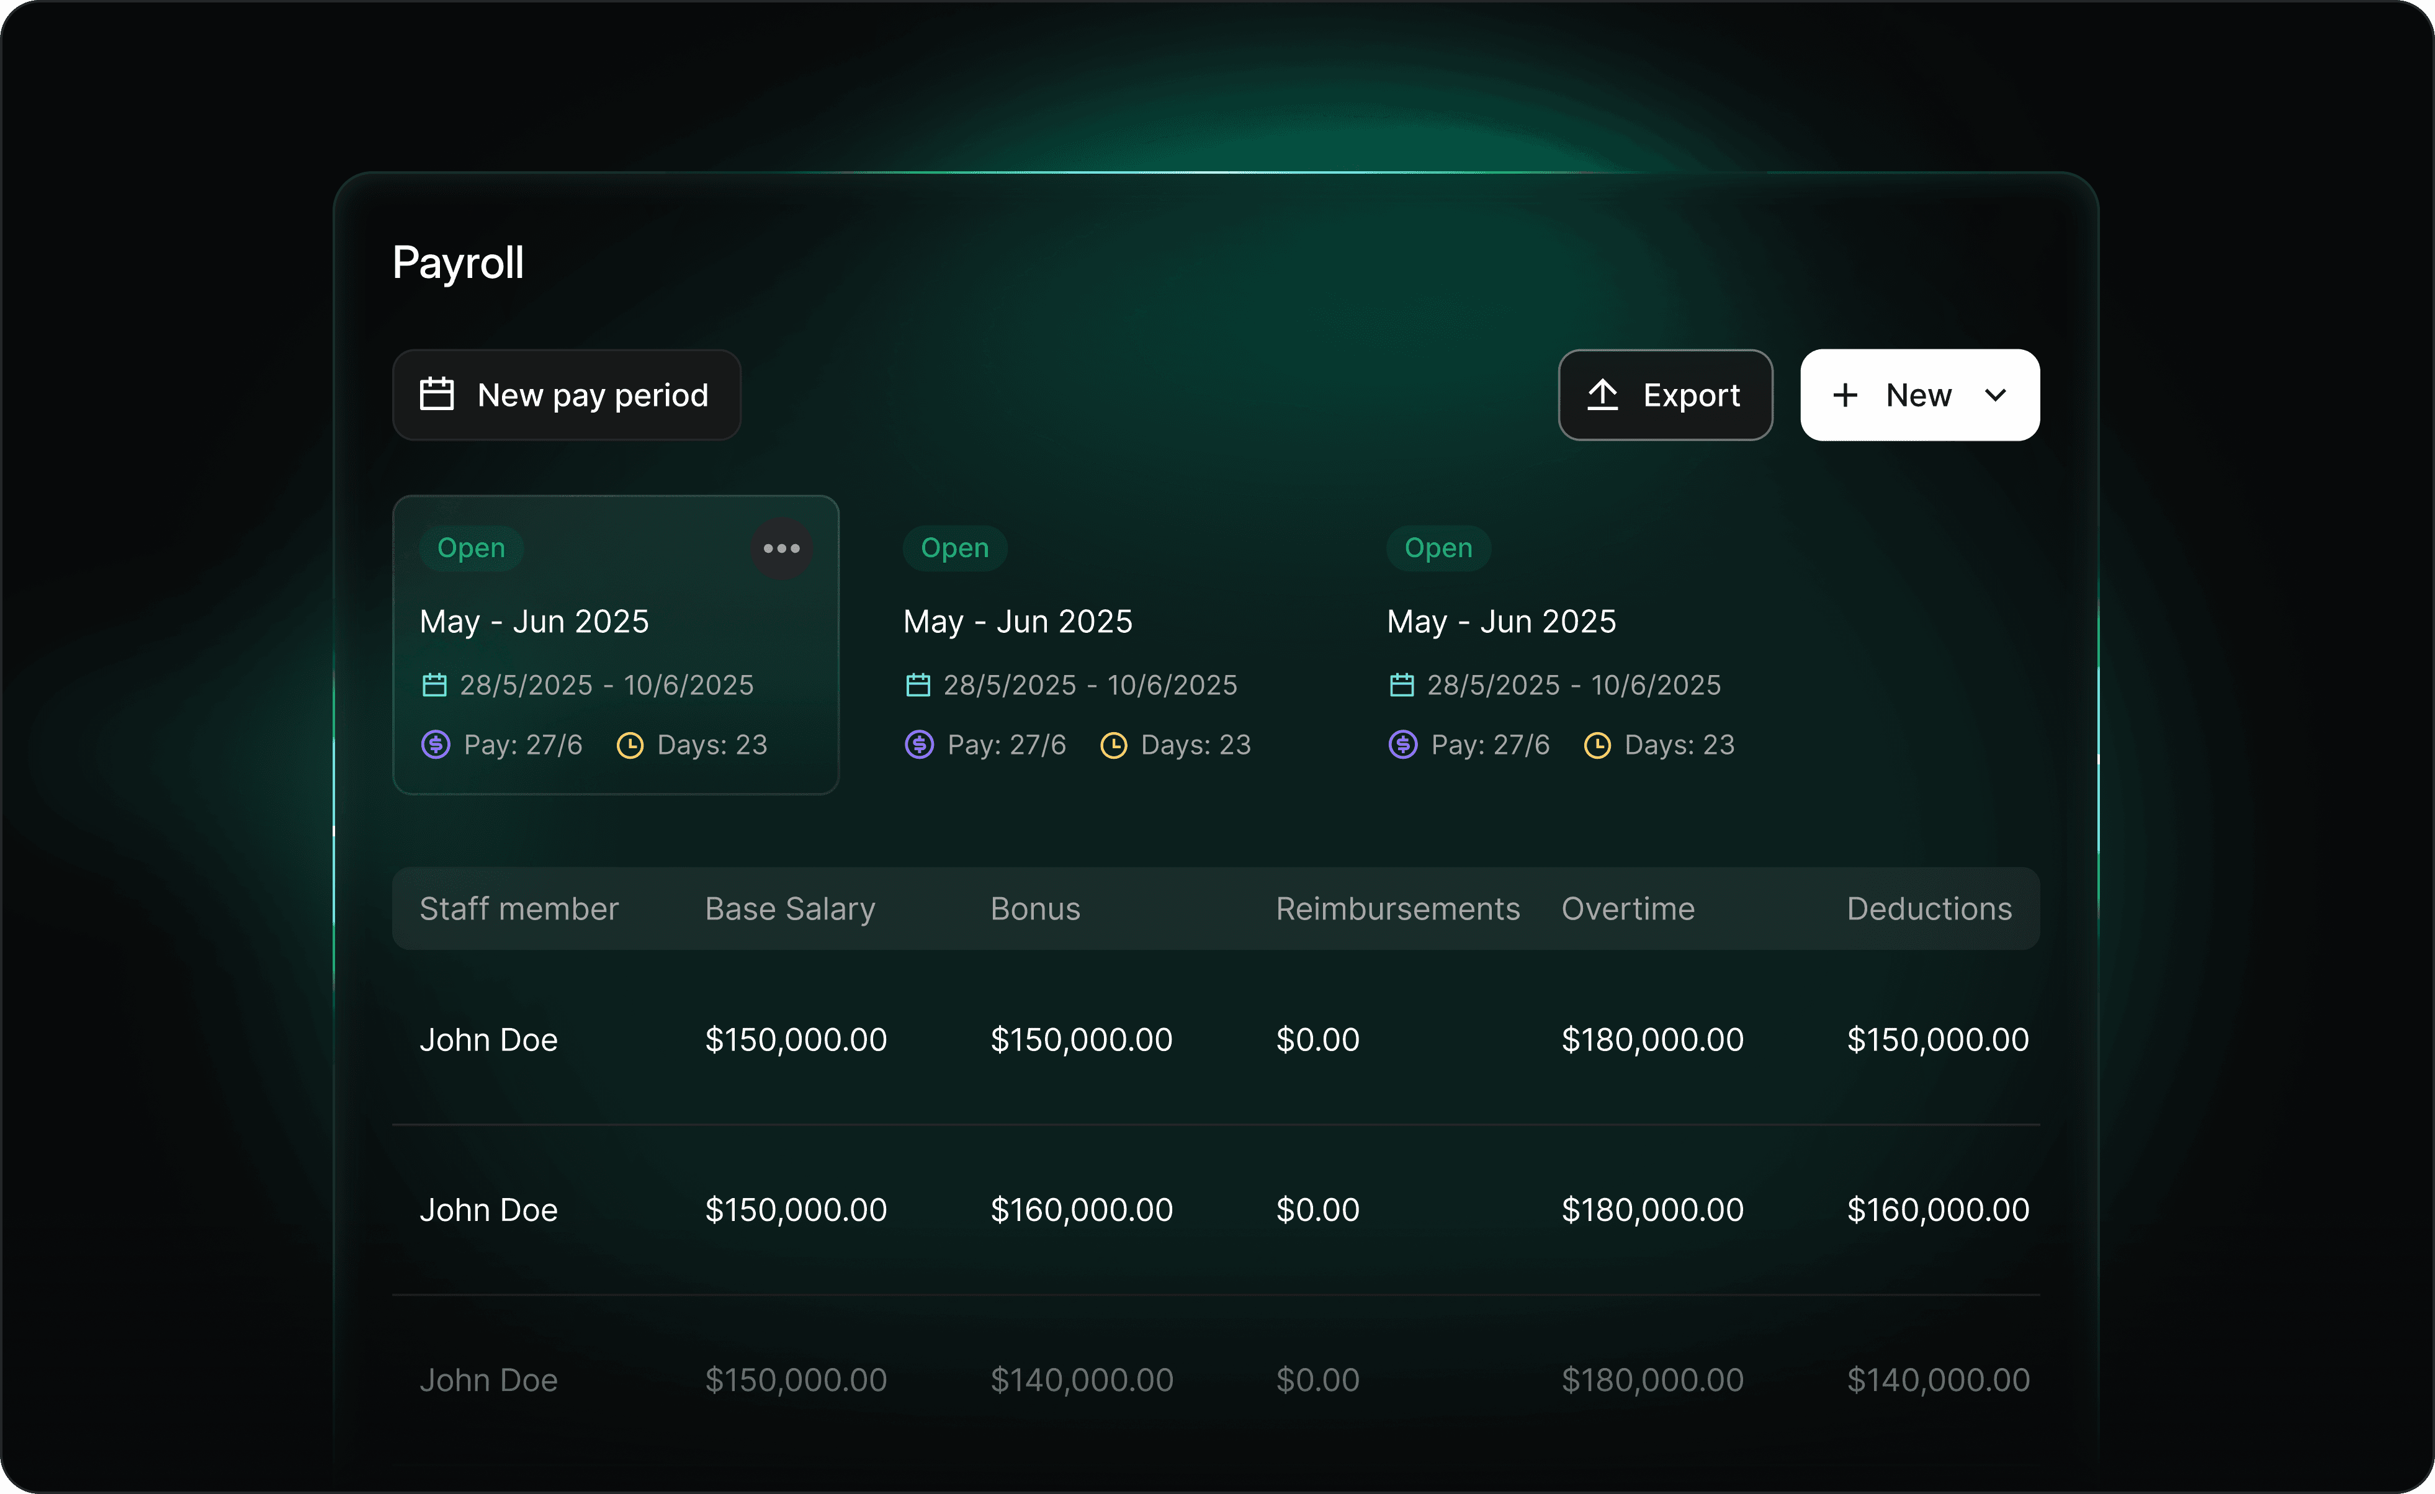Sort by the Base Salary column header
This screenshot has height=1494, width=2435.
click(789, 909)
